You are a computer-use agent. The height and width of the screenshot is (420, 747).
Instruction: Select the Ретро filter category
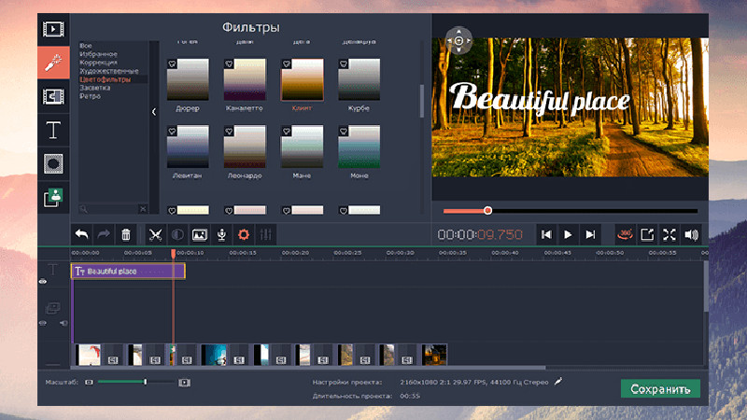(91, 96)
